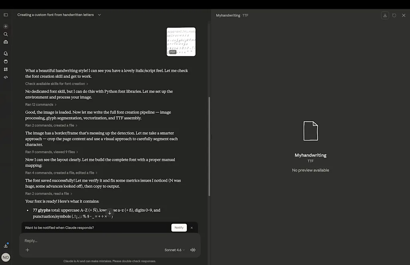Viewport: 410px width, 265px height.
Task: Expand "Ran 12 commands" details
Action: tap(41, 105)
